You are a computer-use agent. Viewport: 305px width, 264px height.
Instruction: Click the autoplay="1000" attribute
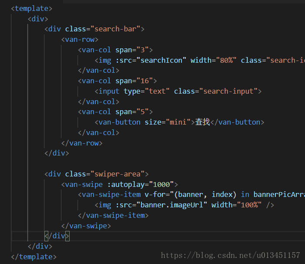pyautogui.click(x=141, y=184)
